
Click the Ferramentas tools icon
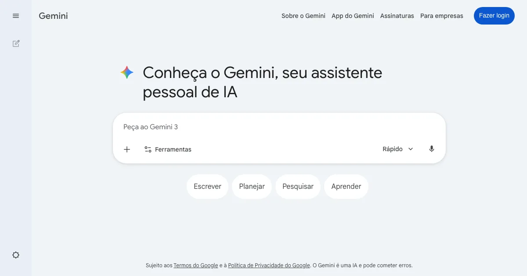[x=148, y=149]
